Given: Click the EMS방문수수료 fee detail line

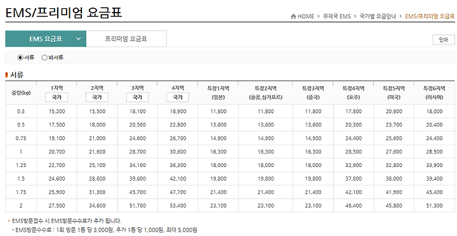Looking at the screenshot, I should (106, 230).
